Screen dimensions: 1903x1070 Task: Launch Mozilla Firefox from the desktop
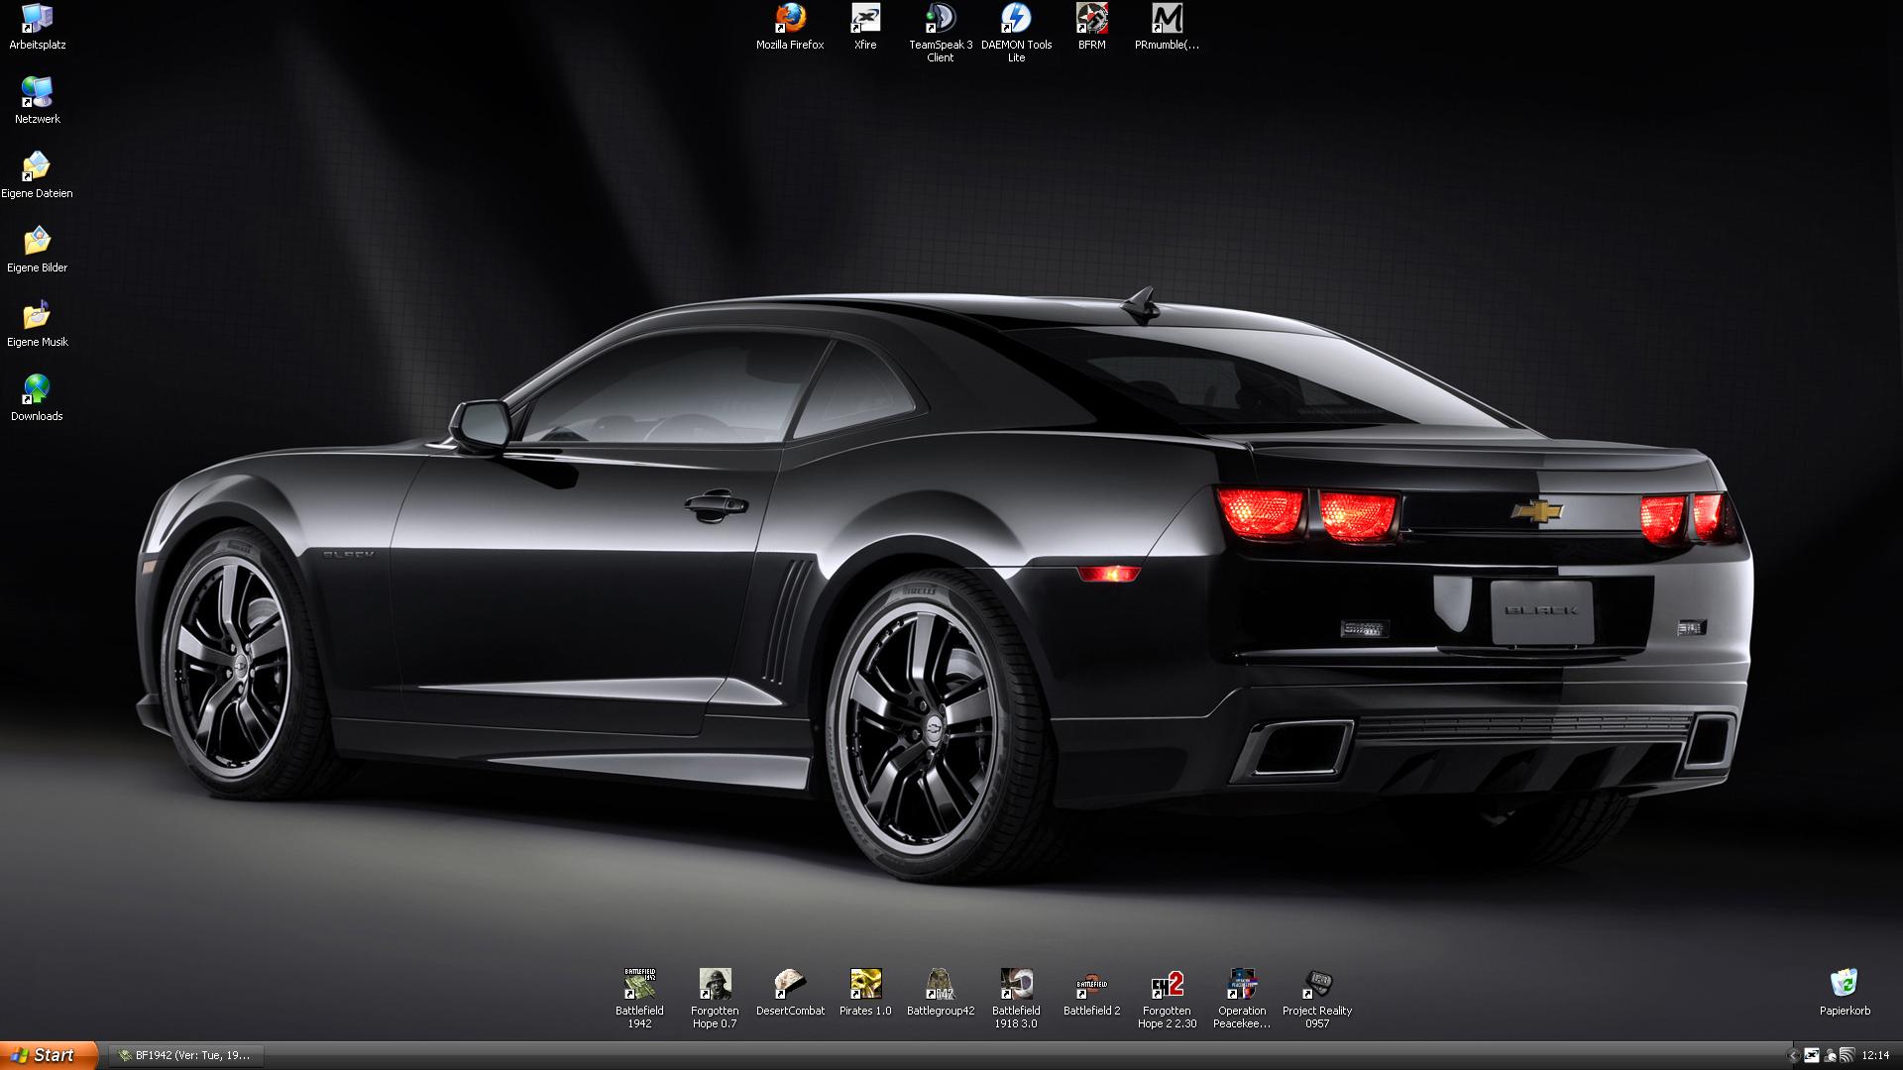click(x=790, y=27)
